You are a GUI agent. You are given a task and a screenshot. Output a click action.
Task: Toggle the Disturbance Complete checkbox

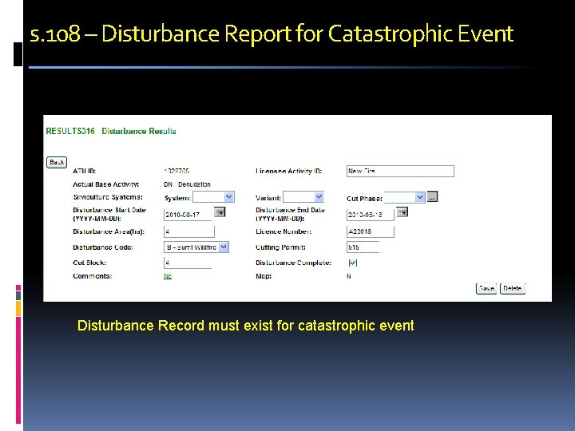pyautogui.click(x=353, y=263)
